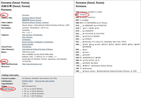Click the circled 001 field with 1978270
This screenshot has width=141, height=98.
click(x=81, y=15)
